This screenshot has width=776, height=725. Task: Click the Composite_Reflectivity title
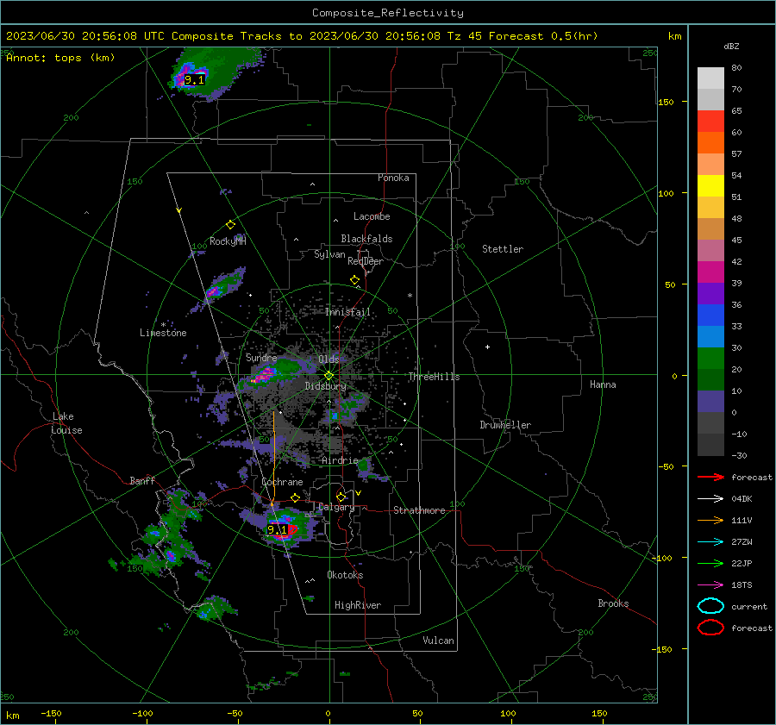tap(388, 13)
